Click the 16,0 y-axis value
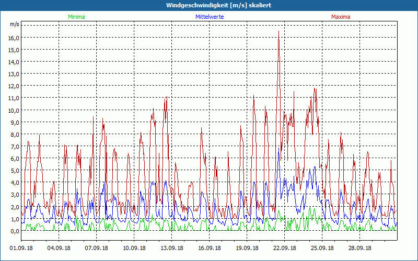This screenshot has width=418, height=261. tap(14, 38)
